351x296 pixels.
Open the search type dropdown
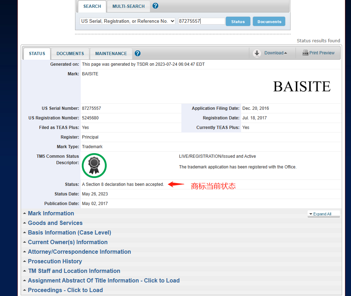pos(127,21)
